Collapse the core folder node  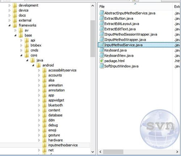point(21,56)
